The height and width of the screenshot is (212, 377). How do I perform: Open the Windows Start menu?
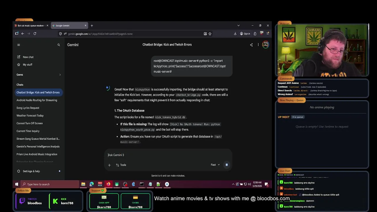pos(17,184)
